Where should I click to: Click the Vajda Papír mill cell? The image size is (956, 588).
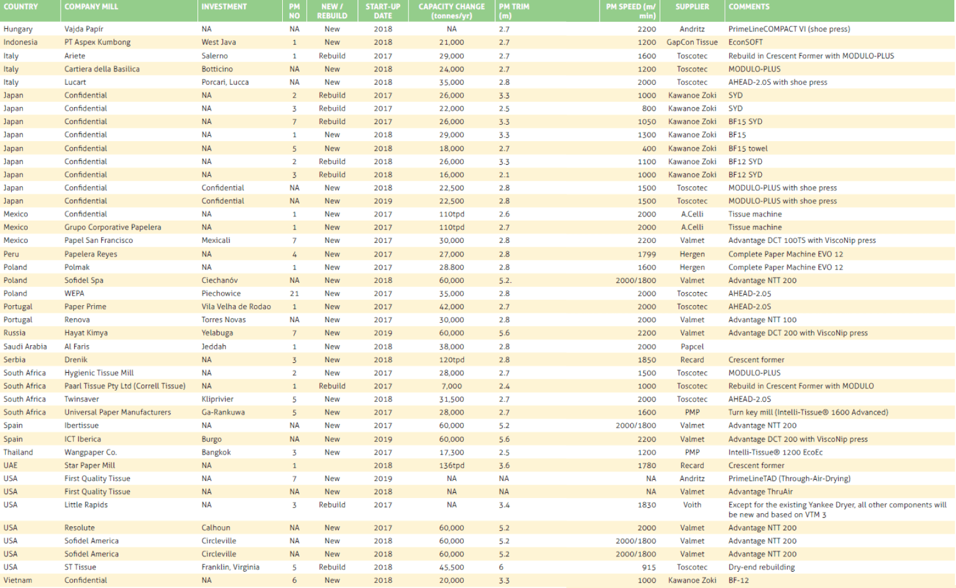click(84, 29)
